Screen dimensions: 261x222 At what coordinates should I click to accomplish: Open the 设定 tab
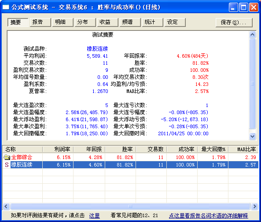click(175, 22)
